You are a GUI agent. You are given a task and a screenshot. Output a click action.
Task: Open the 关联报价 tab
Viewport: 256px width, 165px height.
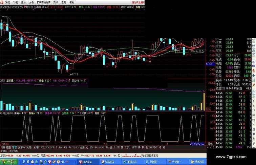click(x=14, y=151)
